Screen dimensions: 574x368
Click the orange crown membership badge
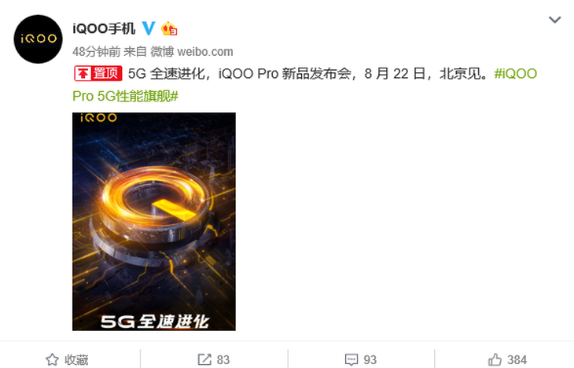pyautogui.click(x=169, y=28)
